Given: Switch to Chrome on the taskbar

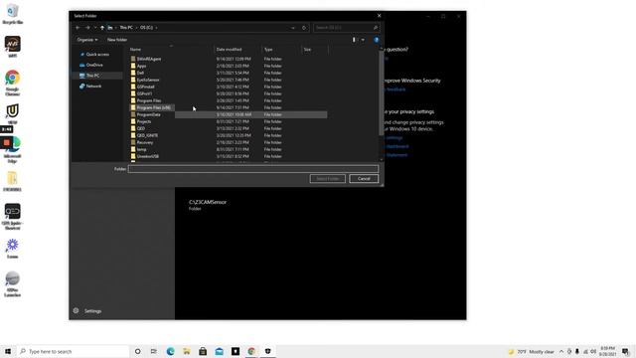Looking at the screenshot, I should pyautogui.click(x=251, y=351).
